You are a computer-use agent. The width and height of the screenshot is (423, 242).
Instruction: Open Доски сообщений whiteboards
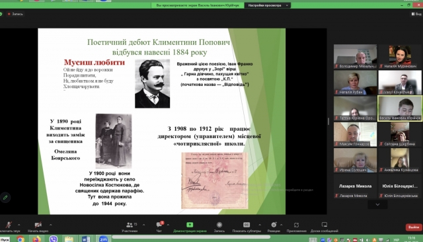(x=325, y=227)
